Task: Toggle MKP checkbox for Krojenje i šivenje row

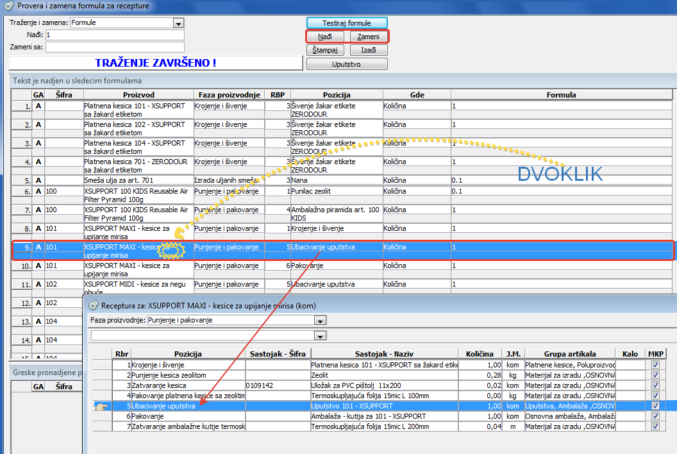Action: [655, 365]
